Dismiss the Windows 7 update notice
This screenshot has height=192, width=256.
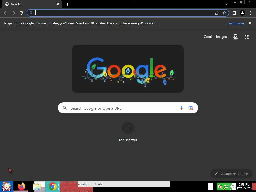coord(250,23)
